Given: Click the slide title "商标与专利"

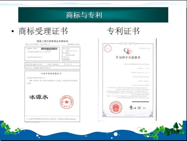Looking at the screenshot, I should coord(84,15).
